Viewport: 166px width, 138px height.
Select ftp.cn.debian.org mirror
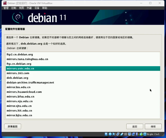83,64
